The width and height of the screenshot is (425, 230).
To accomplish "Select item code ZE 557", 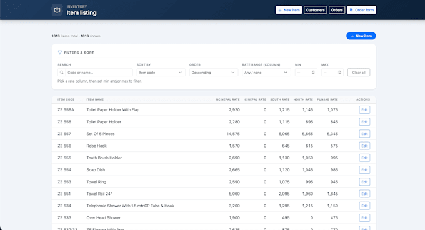I will click(64, 134).
